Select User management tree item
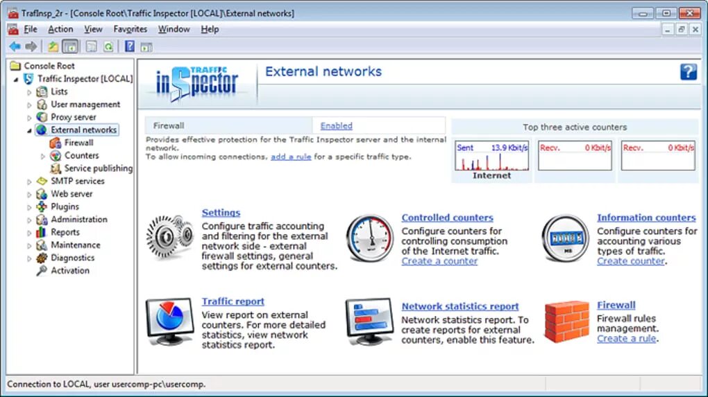The image size is (708, 397). coord(85,105)
